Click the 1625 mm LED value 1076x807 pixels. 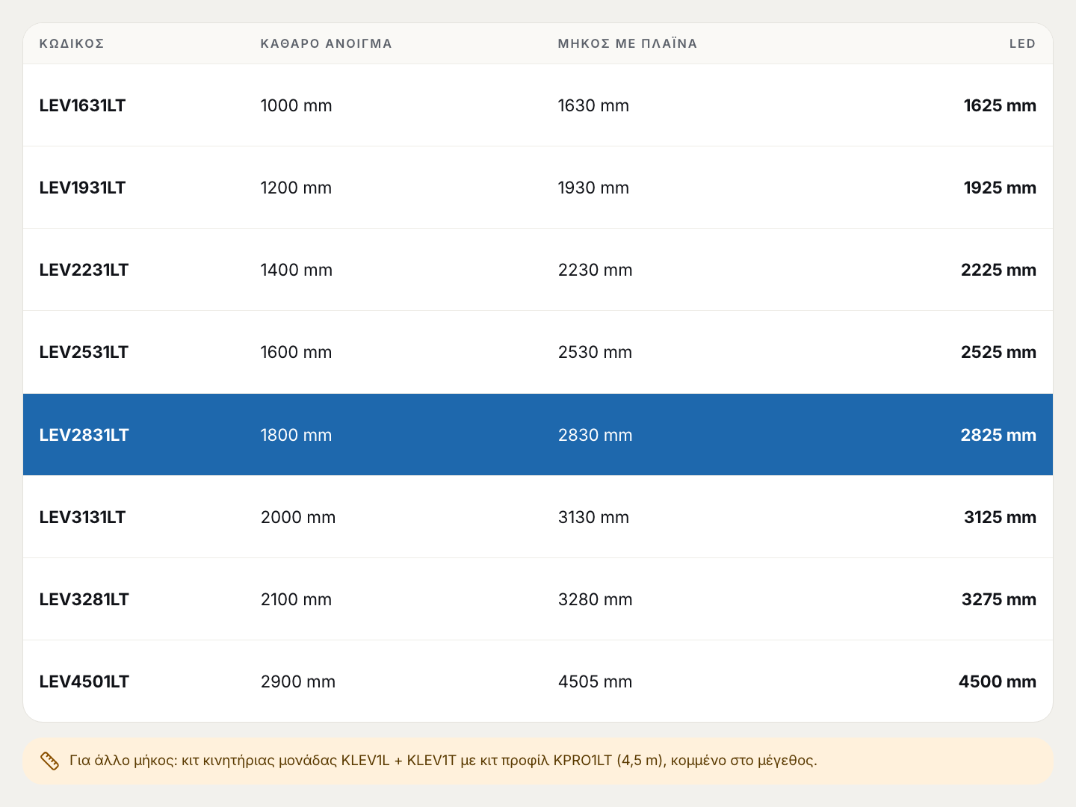coord(1000,105)
